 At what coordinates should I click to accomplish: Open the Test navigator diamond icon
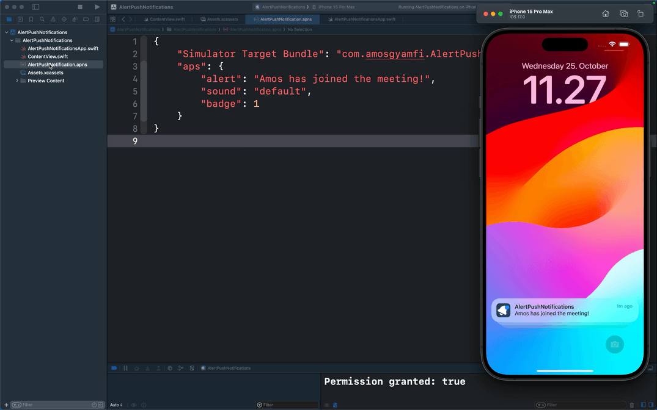coord(64,20)
